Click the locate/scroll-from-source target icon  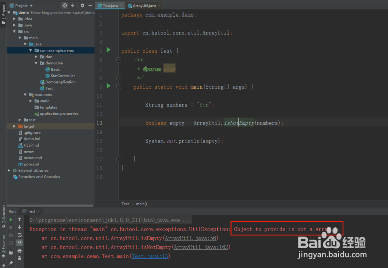(64, 5)
